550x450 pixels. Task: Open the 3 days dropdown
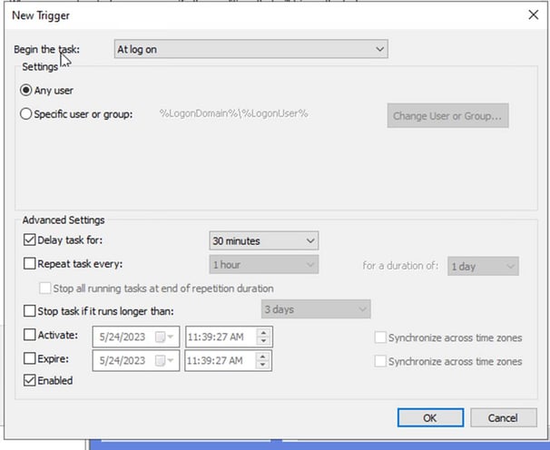tap(316, 309)
